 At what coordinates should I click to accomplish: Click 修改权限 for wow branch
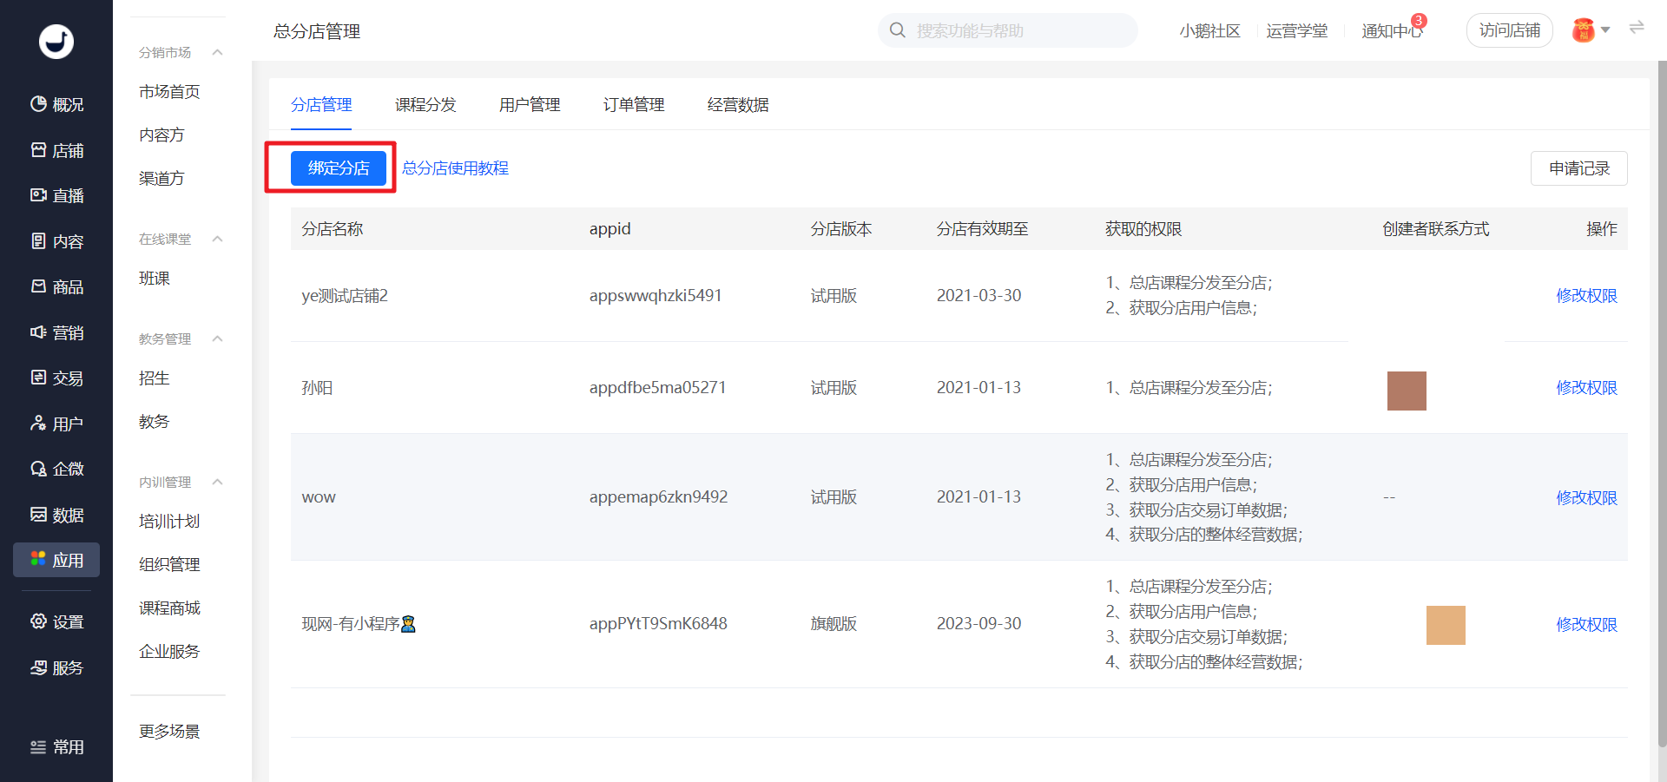1586,498
